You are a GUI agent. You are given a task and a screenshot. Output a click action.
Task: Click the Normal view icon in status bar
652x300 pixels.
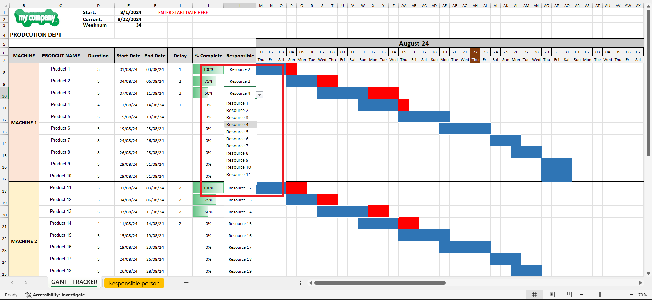point(534,295)
